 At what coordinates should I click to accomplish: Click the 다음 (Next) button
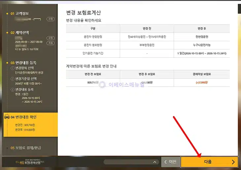coord(209,162)
